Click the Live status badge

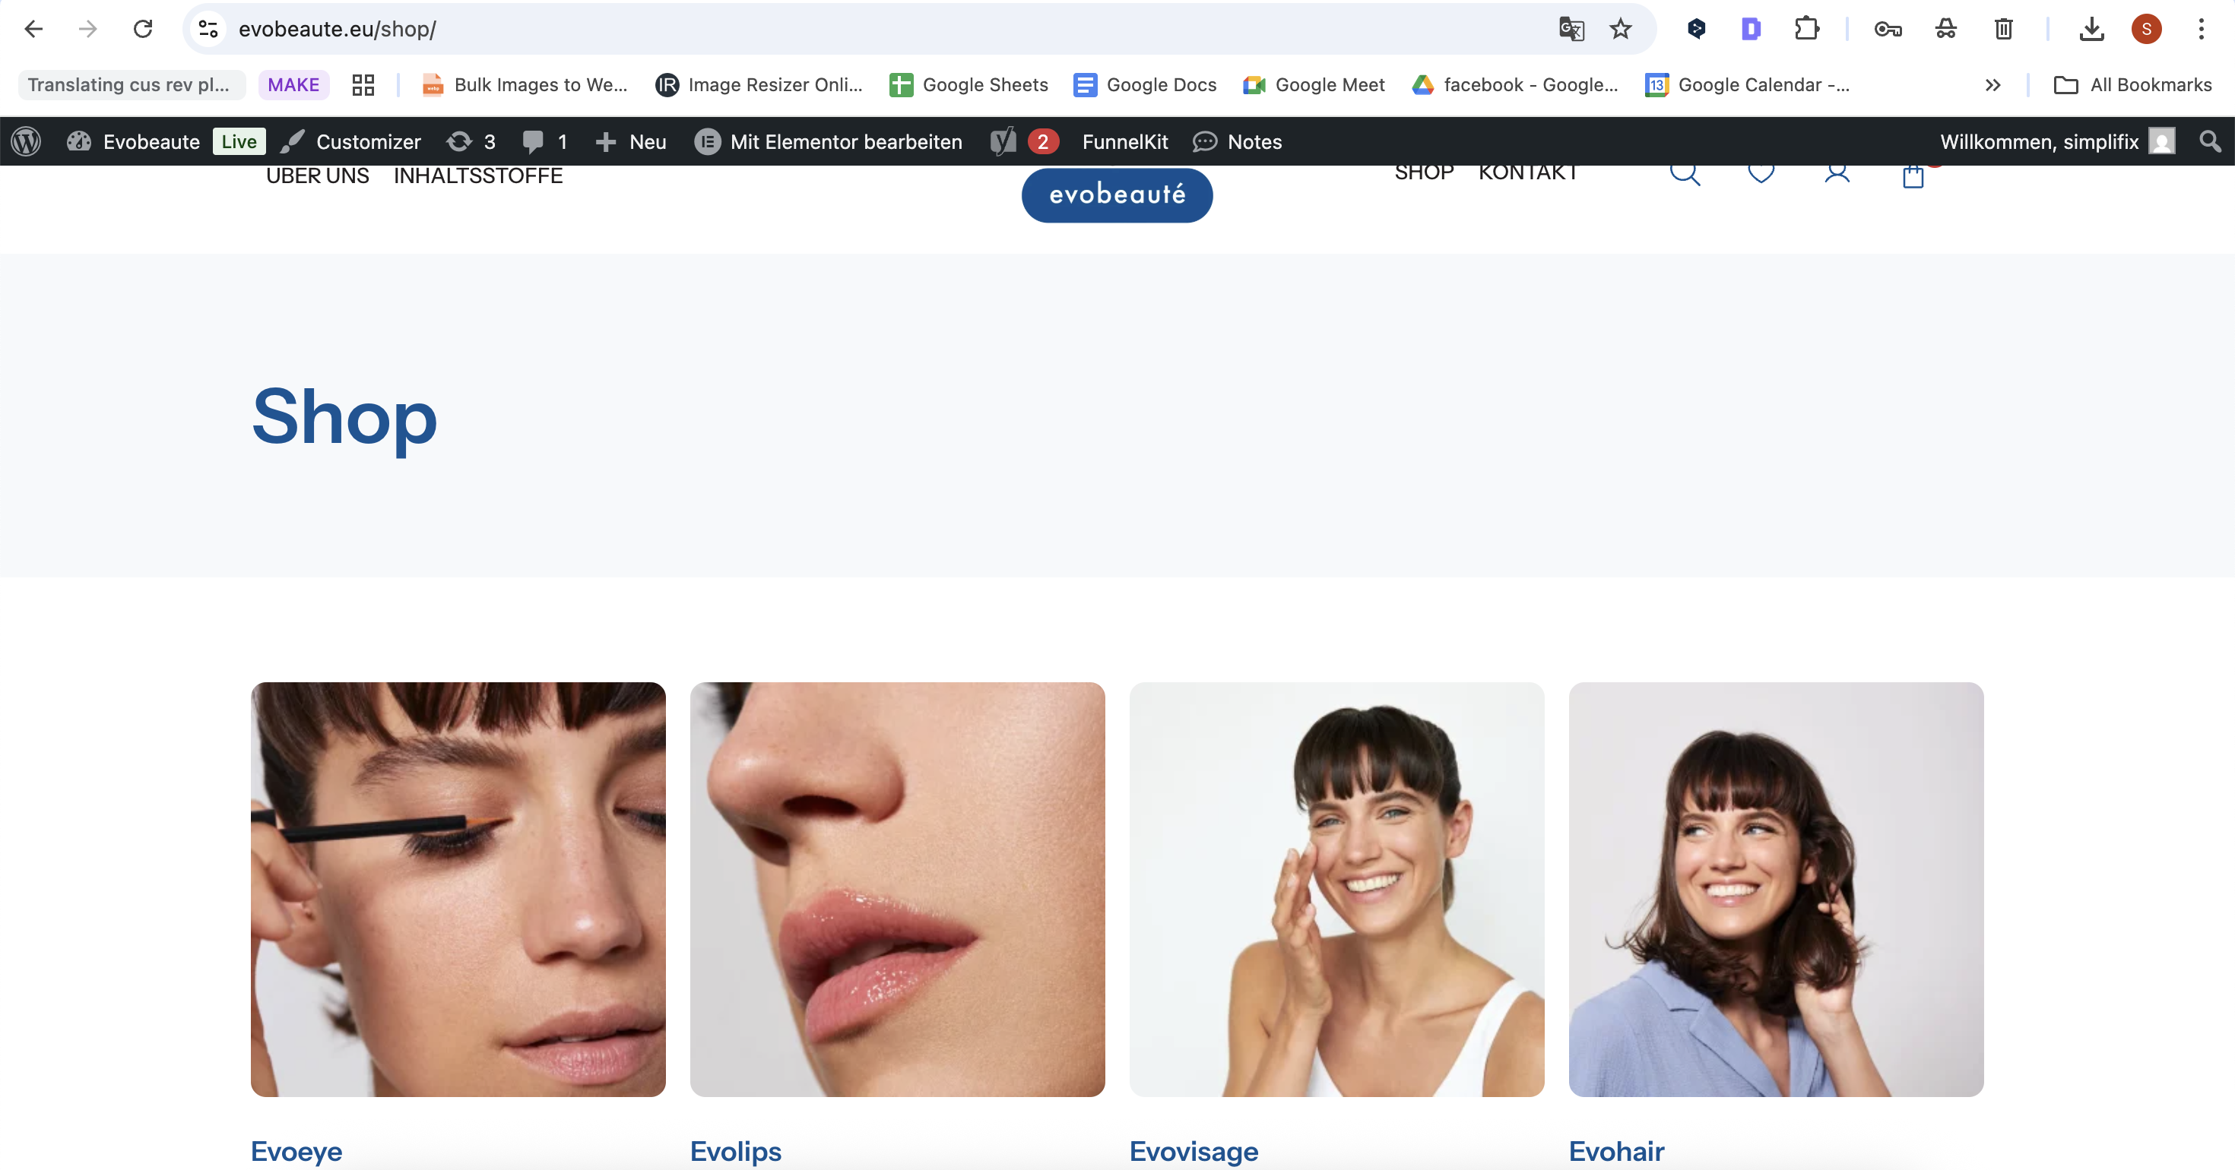(x=239, y=141)
